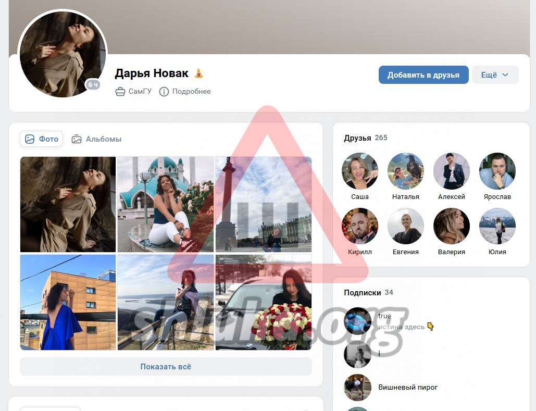This screenshot has height=411, width=536.
Task: Open the 'true' subscription avatar
Action: tap(358, 321)
